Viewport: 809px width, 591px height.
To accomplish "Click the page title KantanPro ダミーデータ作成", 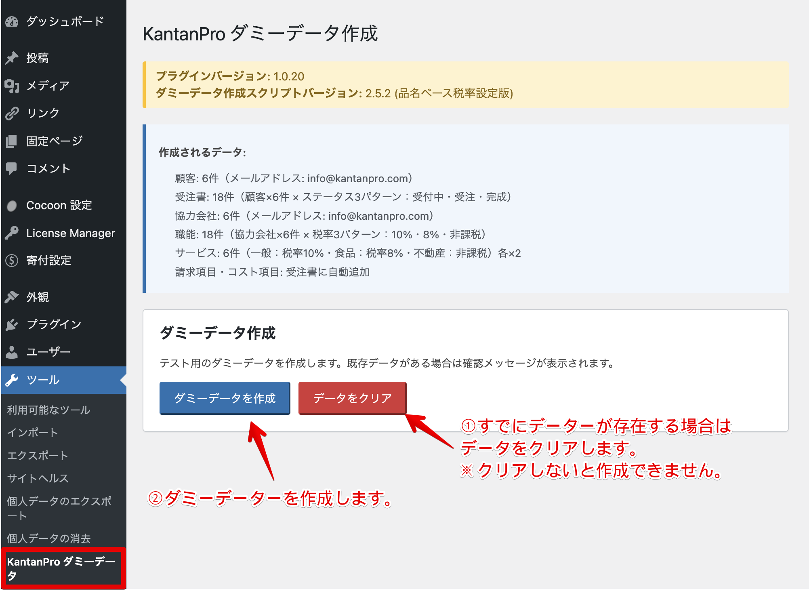I will pyautogui.click(x=261, y=34).
